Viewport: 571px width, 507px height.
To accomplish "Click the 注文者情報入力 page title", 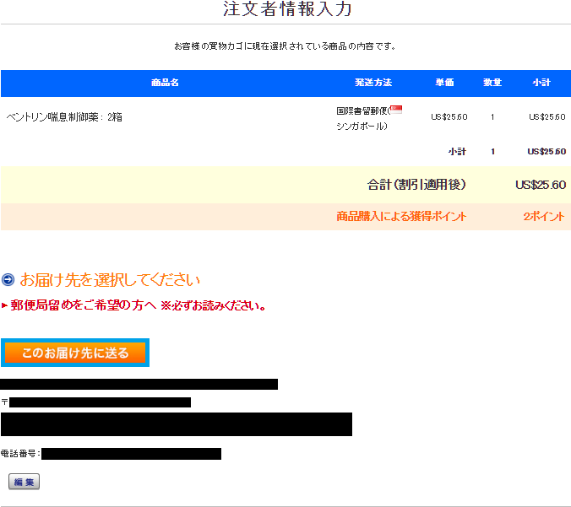I will 287,8.
